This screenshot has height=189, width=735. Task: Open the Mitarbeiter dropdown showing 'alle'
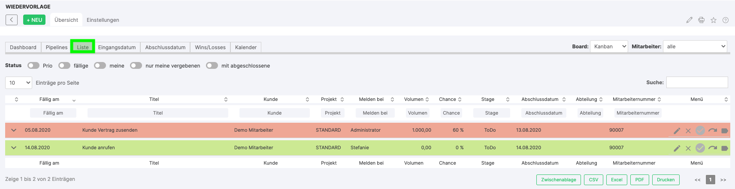[695, 47]
